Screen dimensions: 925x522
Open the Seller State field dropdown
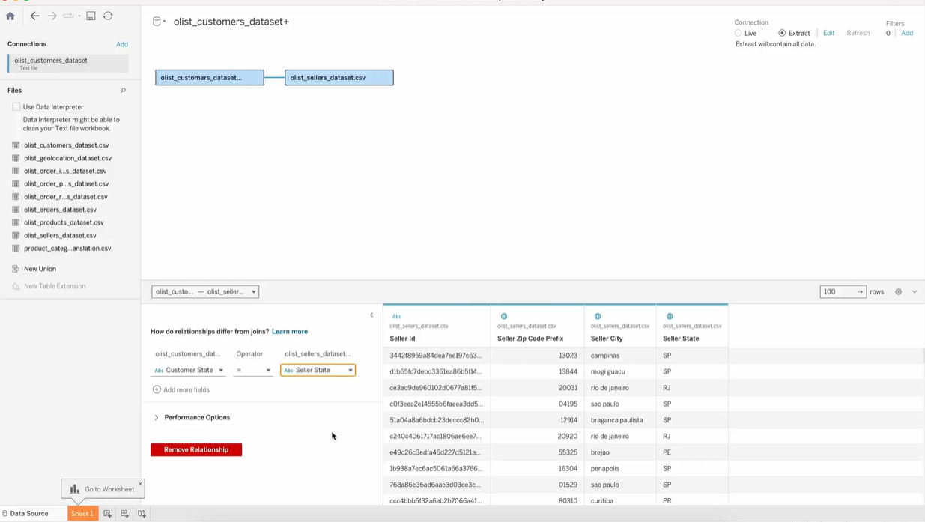(x=318, y=371)
